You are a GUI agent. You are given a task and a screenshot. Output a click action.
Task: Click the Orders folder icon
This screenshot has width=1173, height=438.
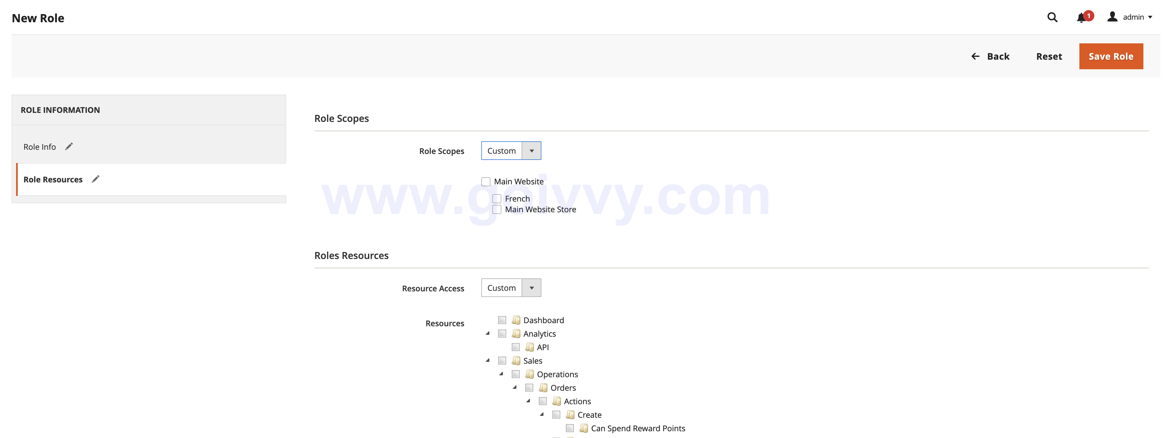pos(543,388)
